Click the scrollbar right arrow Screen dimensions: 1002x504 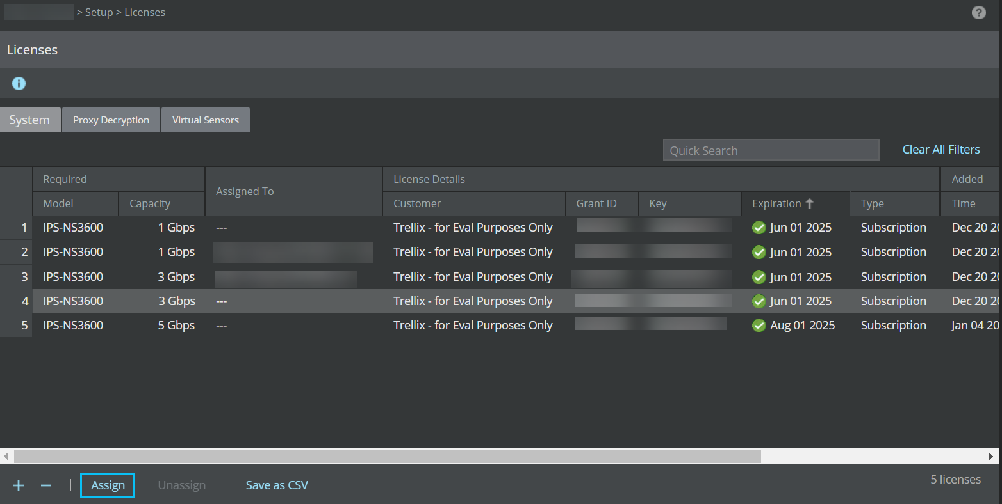(x=991, y=456)
